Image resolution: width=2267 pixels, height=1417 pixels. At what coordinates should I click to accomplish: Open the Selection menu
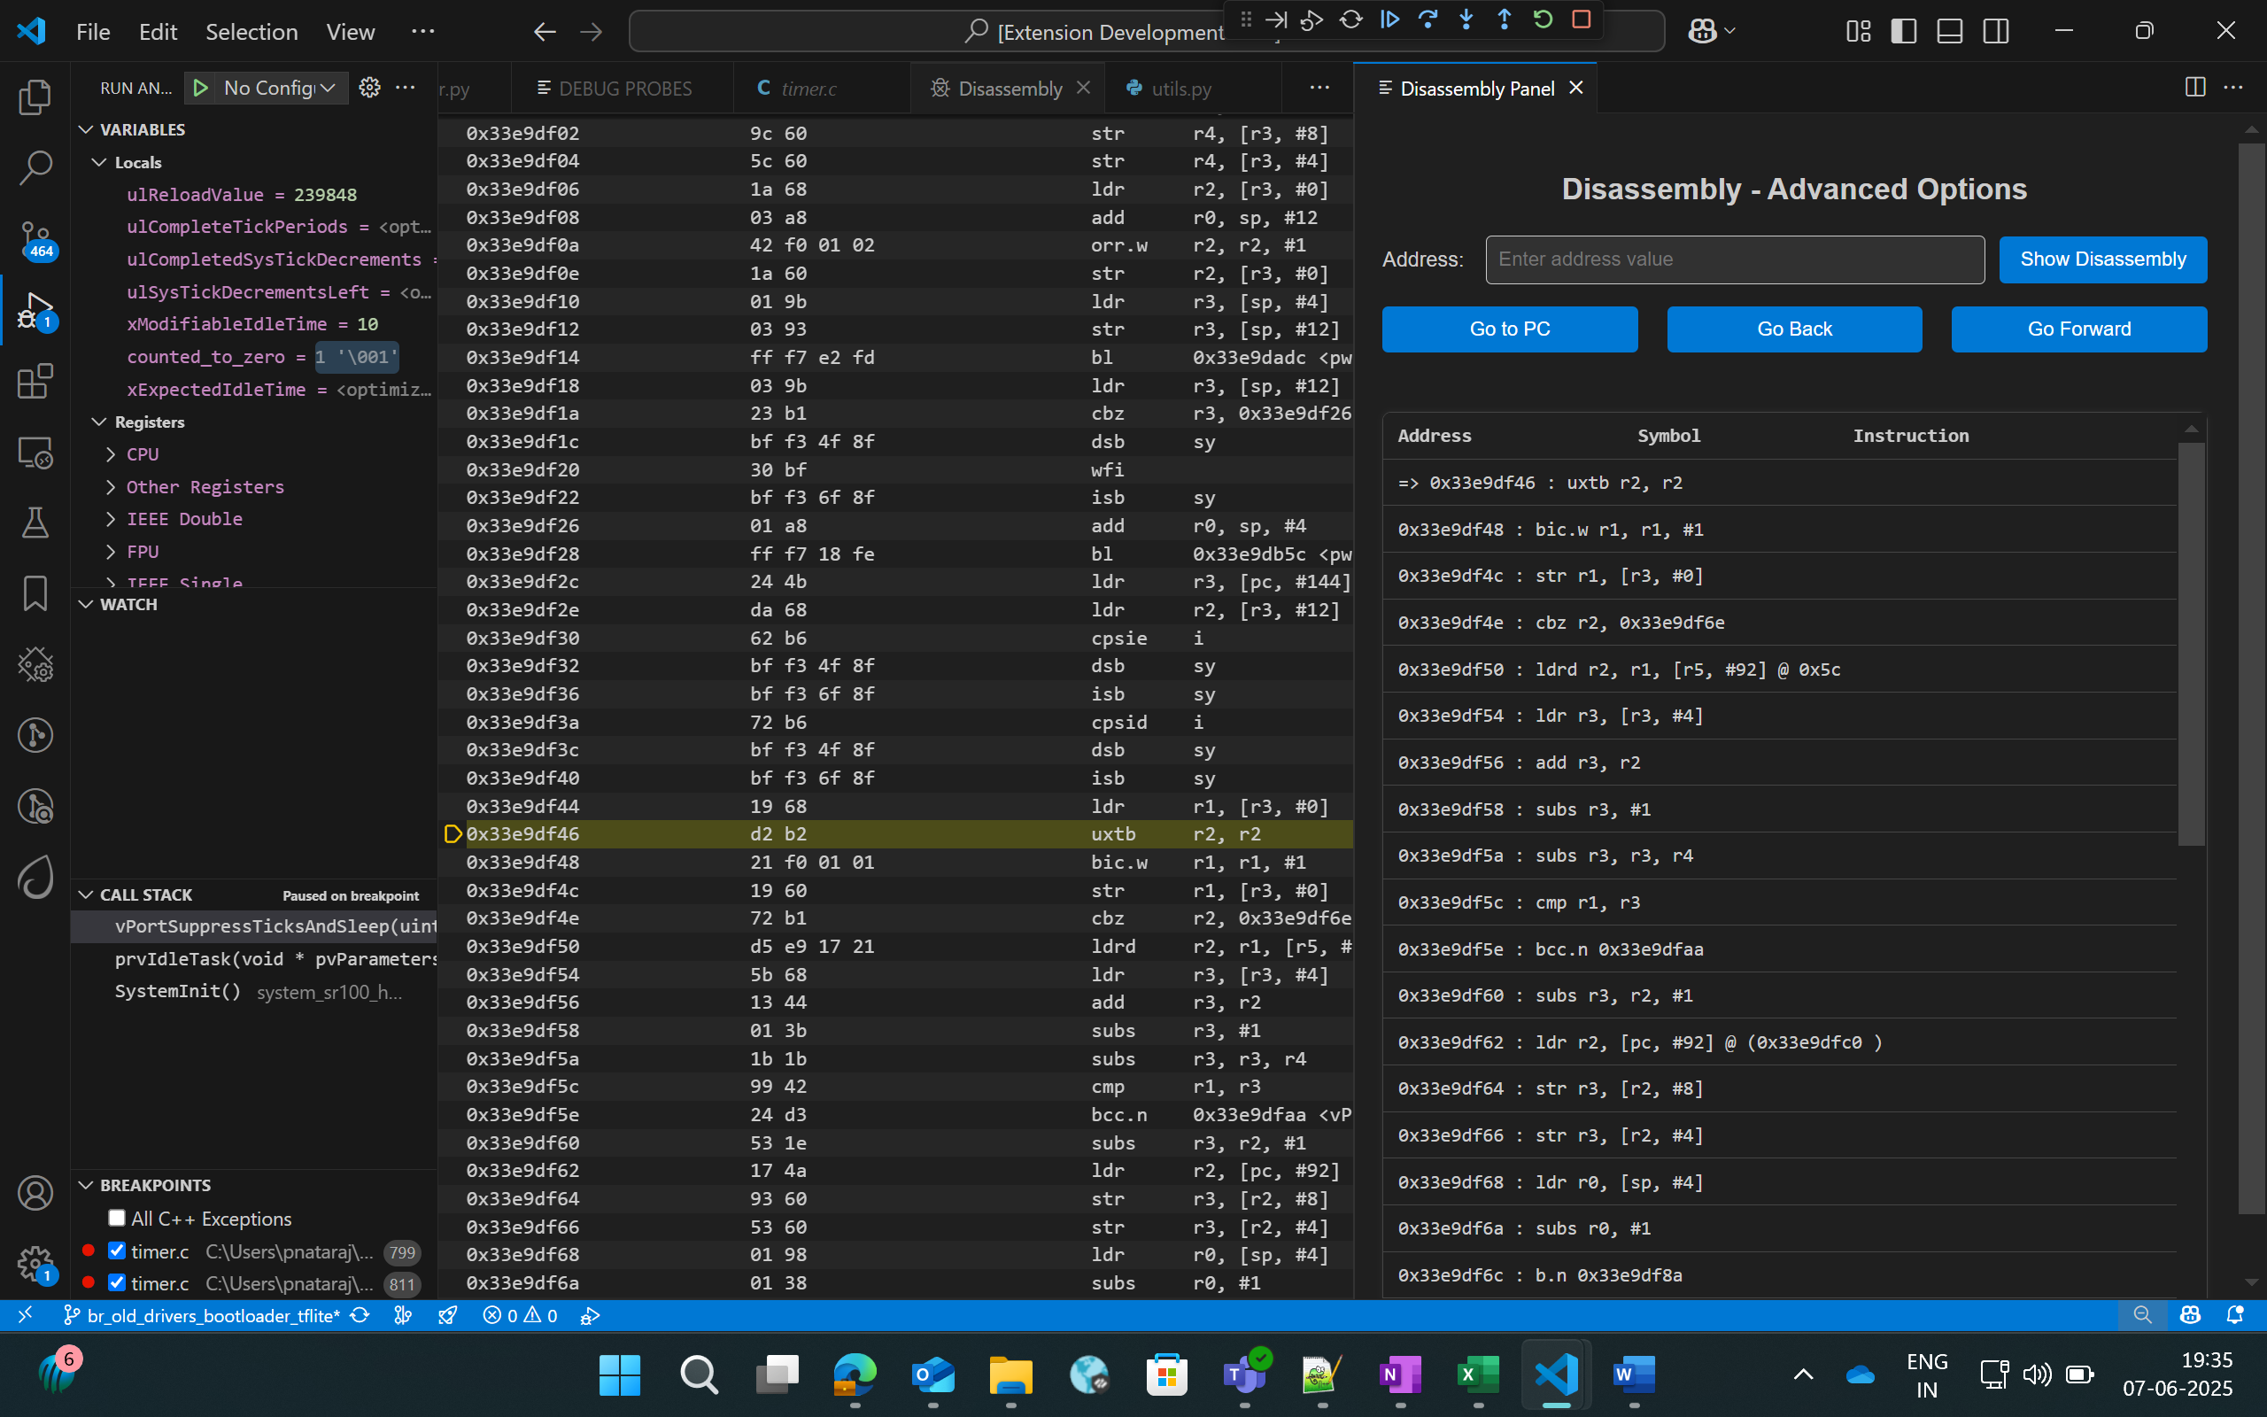click(x=251, y=32)
